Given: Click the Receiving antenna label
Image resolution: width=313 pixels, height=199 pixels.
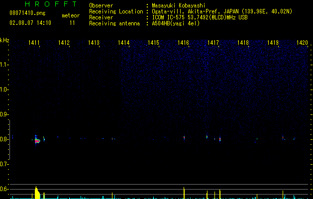Looking at the screenshot, I should 114,23.
